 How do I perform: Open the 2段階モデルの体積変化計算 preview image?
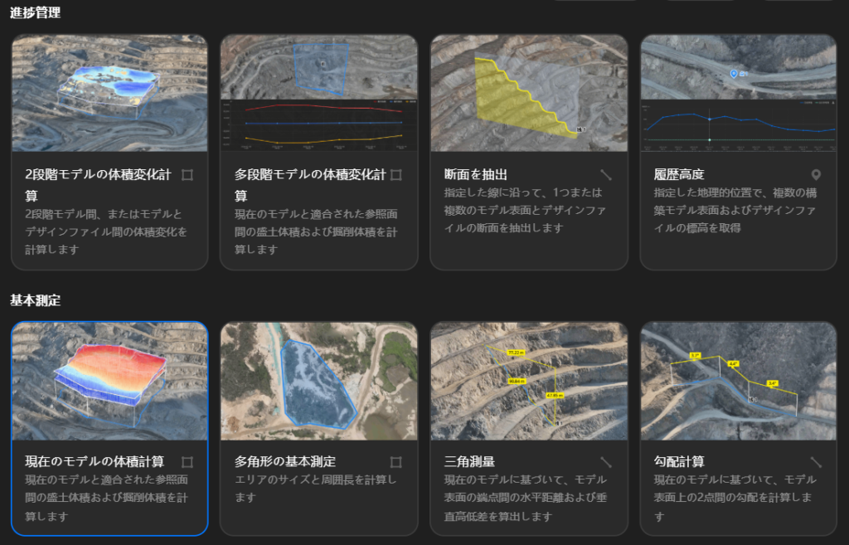click(109, 93)
